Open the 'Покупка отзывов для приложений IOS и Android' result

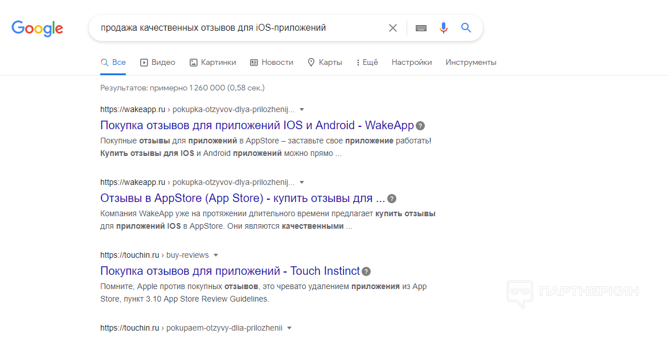click(x=257, y=126)
